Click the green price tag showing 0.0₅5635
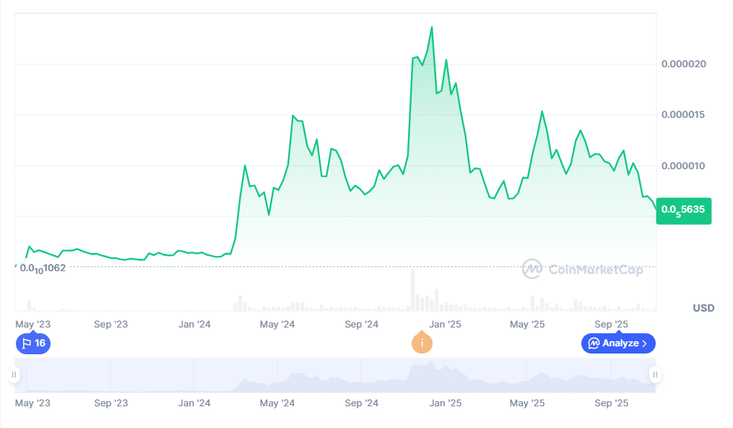 tap(683, 210)
